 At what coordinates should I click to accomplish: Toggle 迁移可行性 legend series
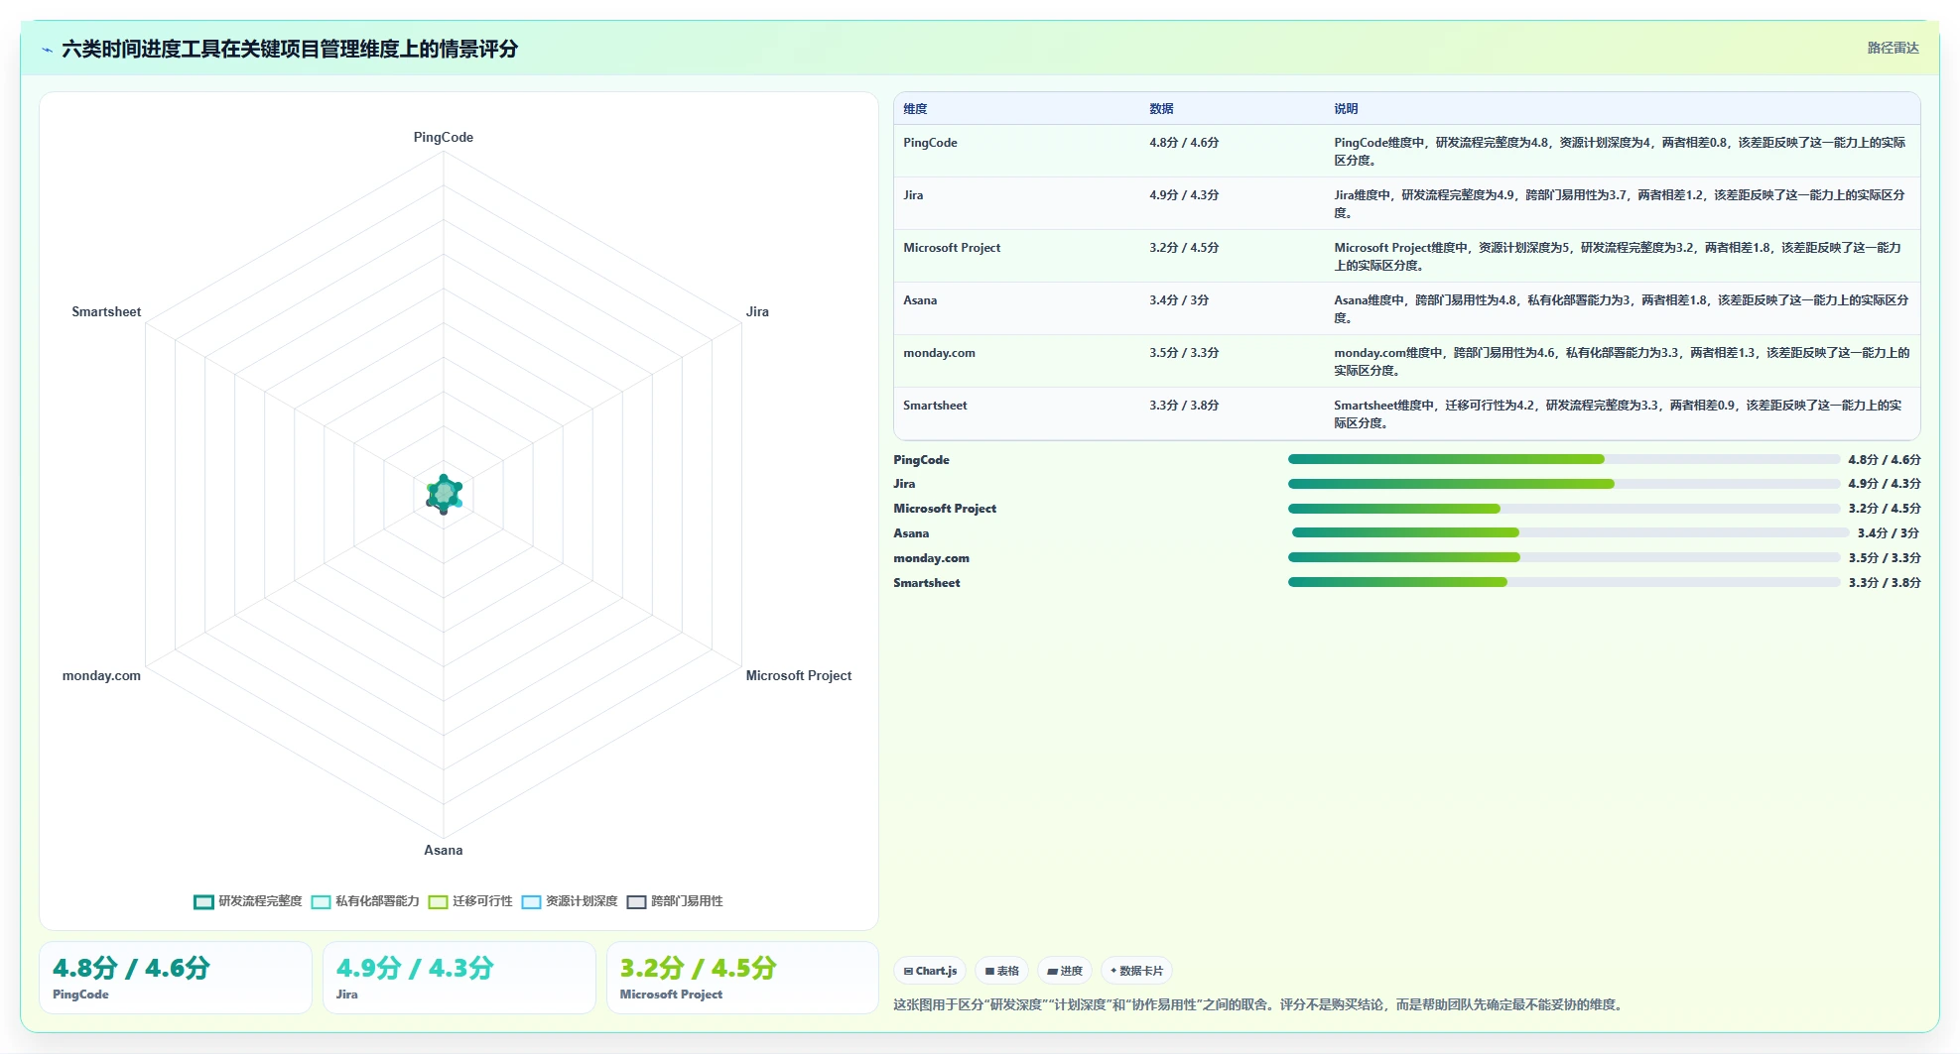(x=470, y=901)
